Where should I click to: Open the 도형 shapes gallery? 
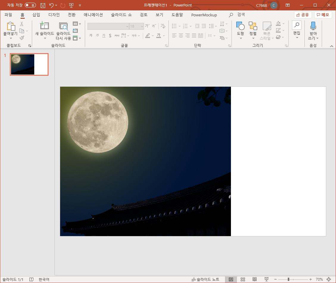click(x=240, y=30)
